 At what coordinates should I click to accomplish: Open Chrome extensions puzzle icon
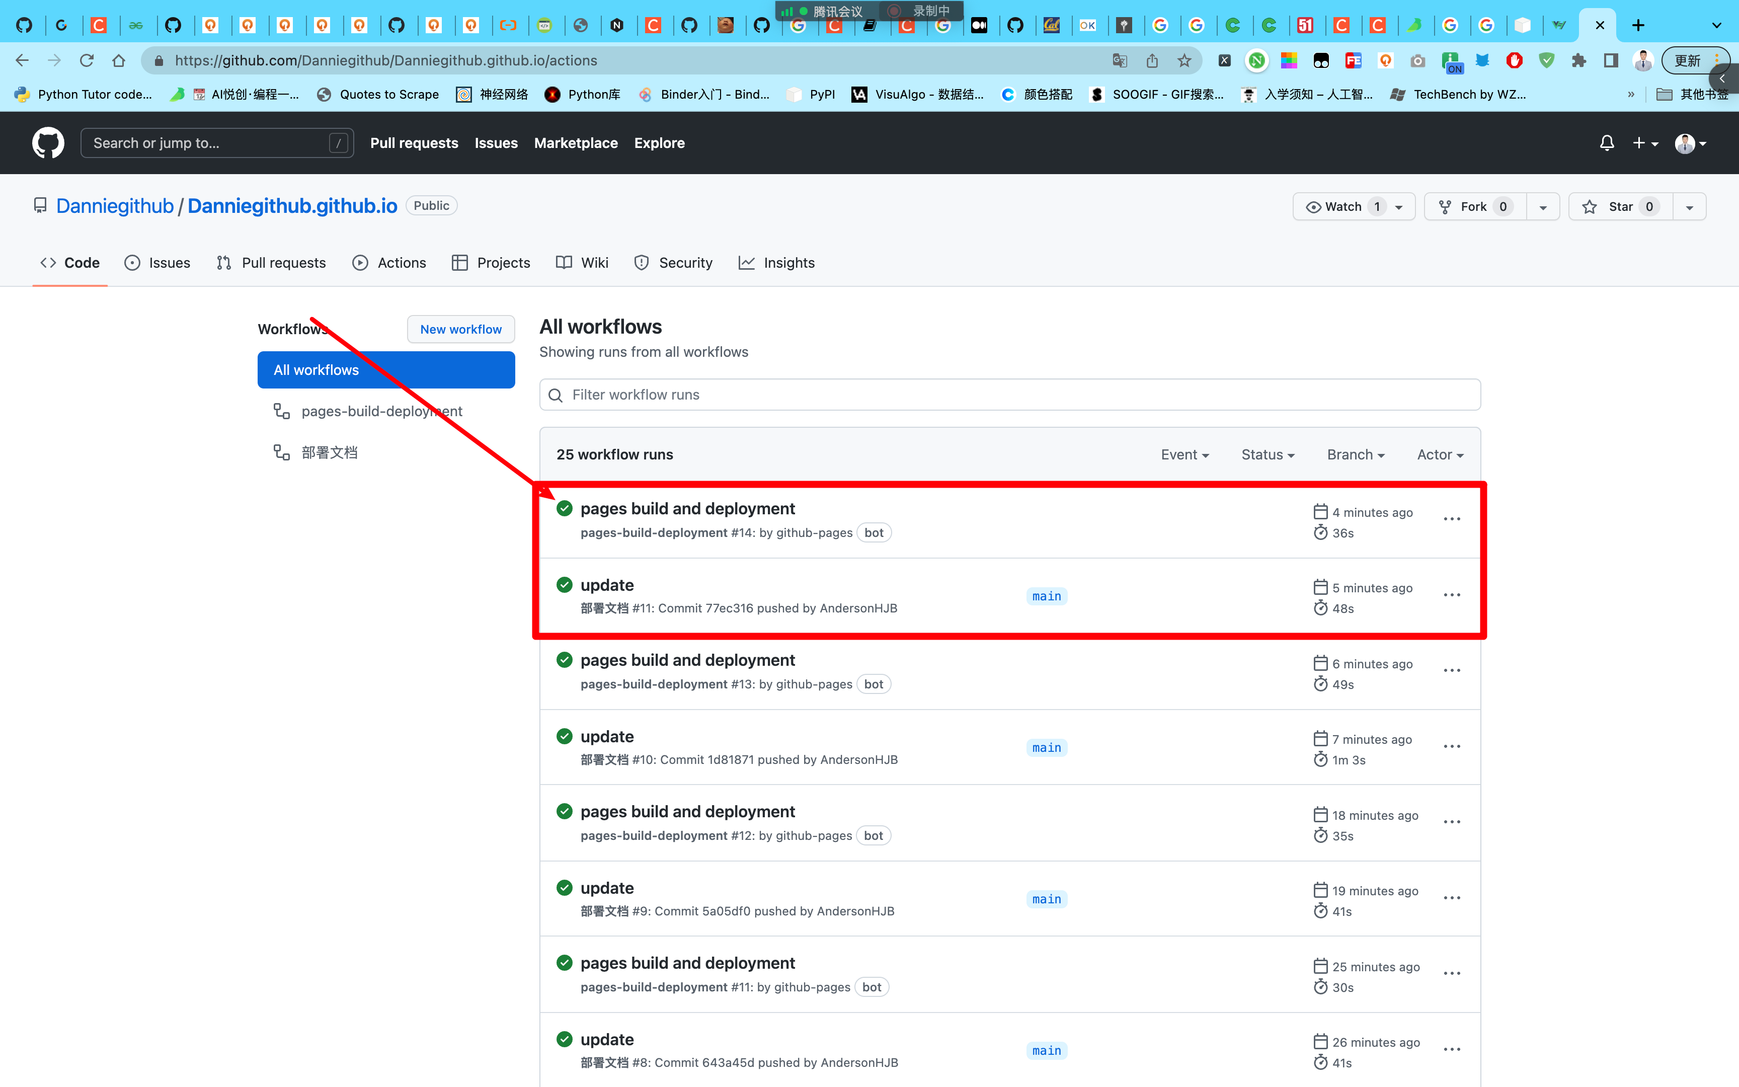(x=1579, y=61)
